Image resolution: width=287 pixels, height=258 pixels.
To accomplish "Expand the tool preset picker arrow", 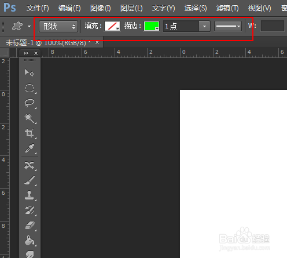I will pos(29,26).
